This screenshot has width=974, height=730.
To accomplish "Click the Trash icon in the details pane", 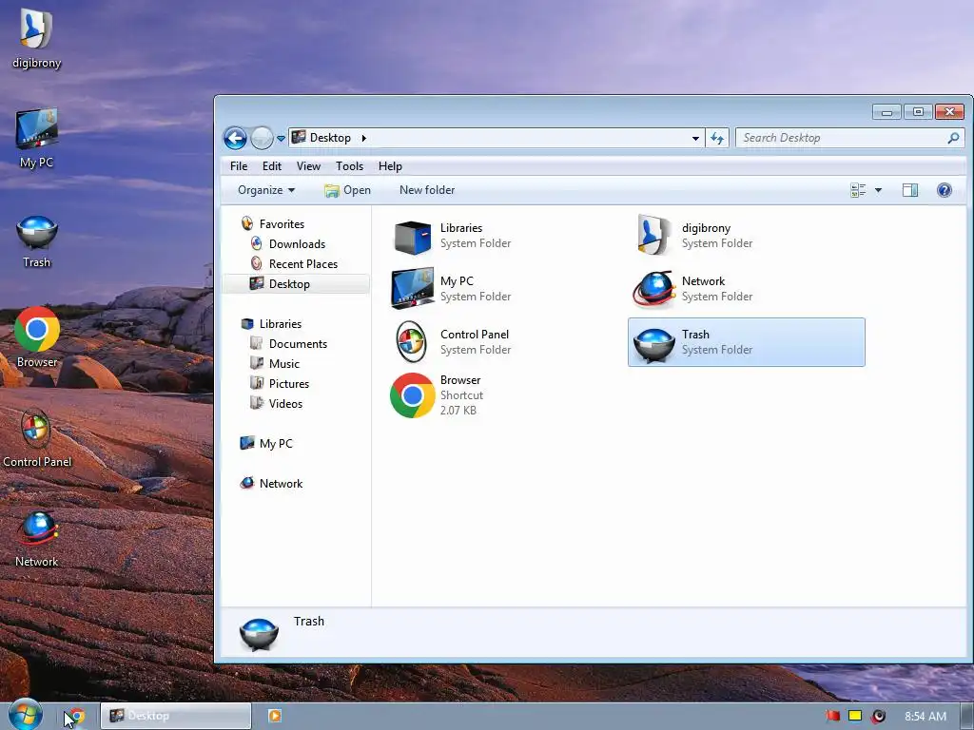I will point(259,634).
